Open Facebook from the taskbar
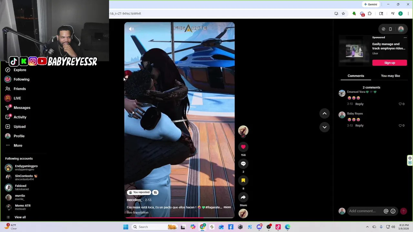The width and height of the screenshot is (413, 232). click(x=231, y=227)
